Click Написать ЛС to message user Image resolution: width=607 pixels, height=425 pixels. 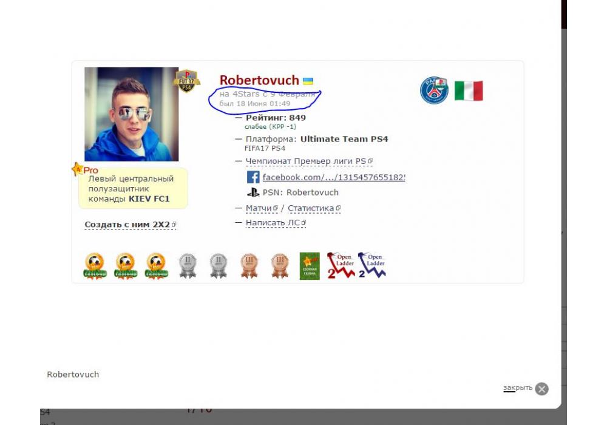pos(276,223)
